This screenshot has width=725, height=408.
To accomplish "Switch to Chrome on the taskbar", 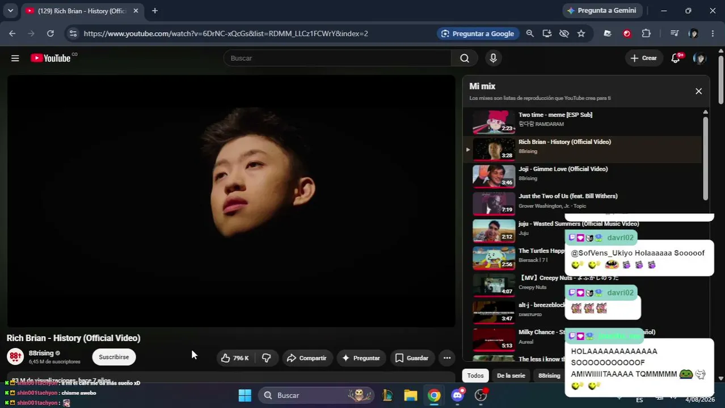I will coord(434,395).
